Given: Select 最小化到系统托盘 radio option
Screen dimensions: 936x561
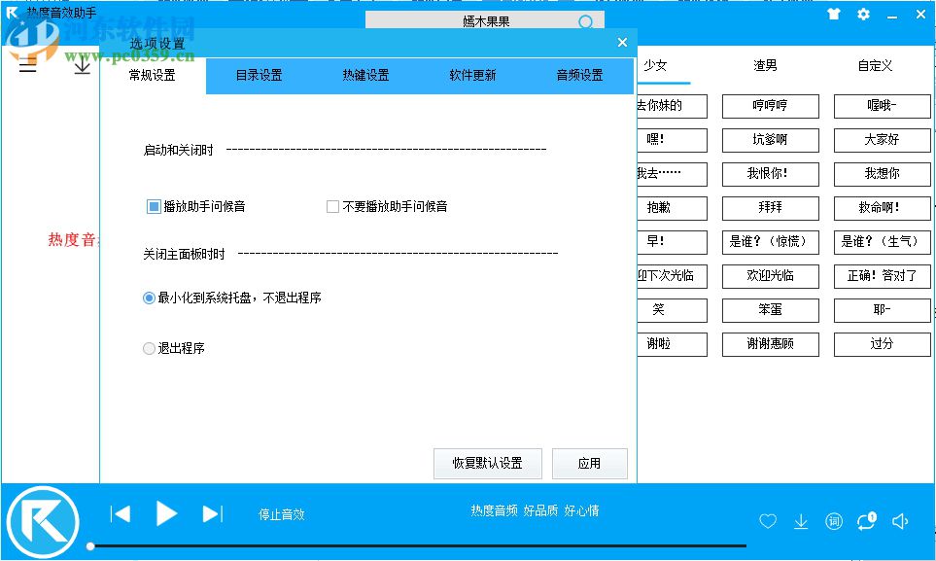Looking at the screenshot, I should tap(149, 298).
